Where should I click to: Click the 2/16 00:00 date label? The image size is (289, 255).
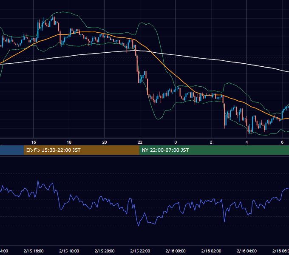176,251
